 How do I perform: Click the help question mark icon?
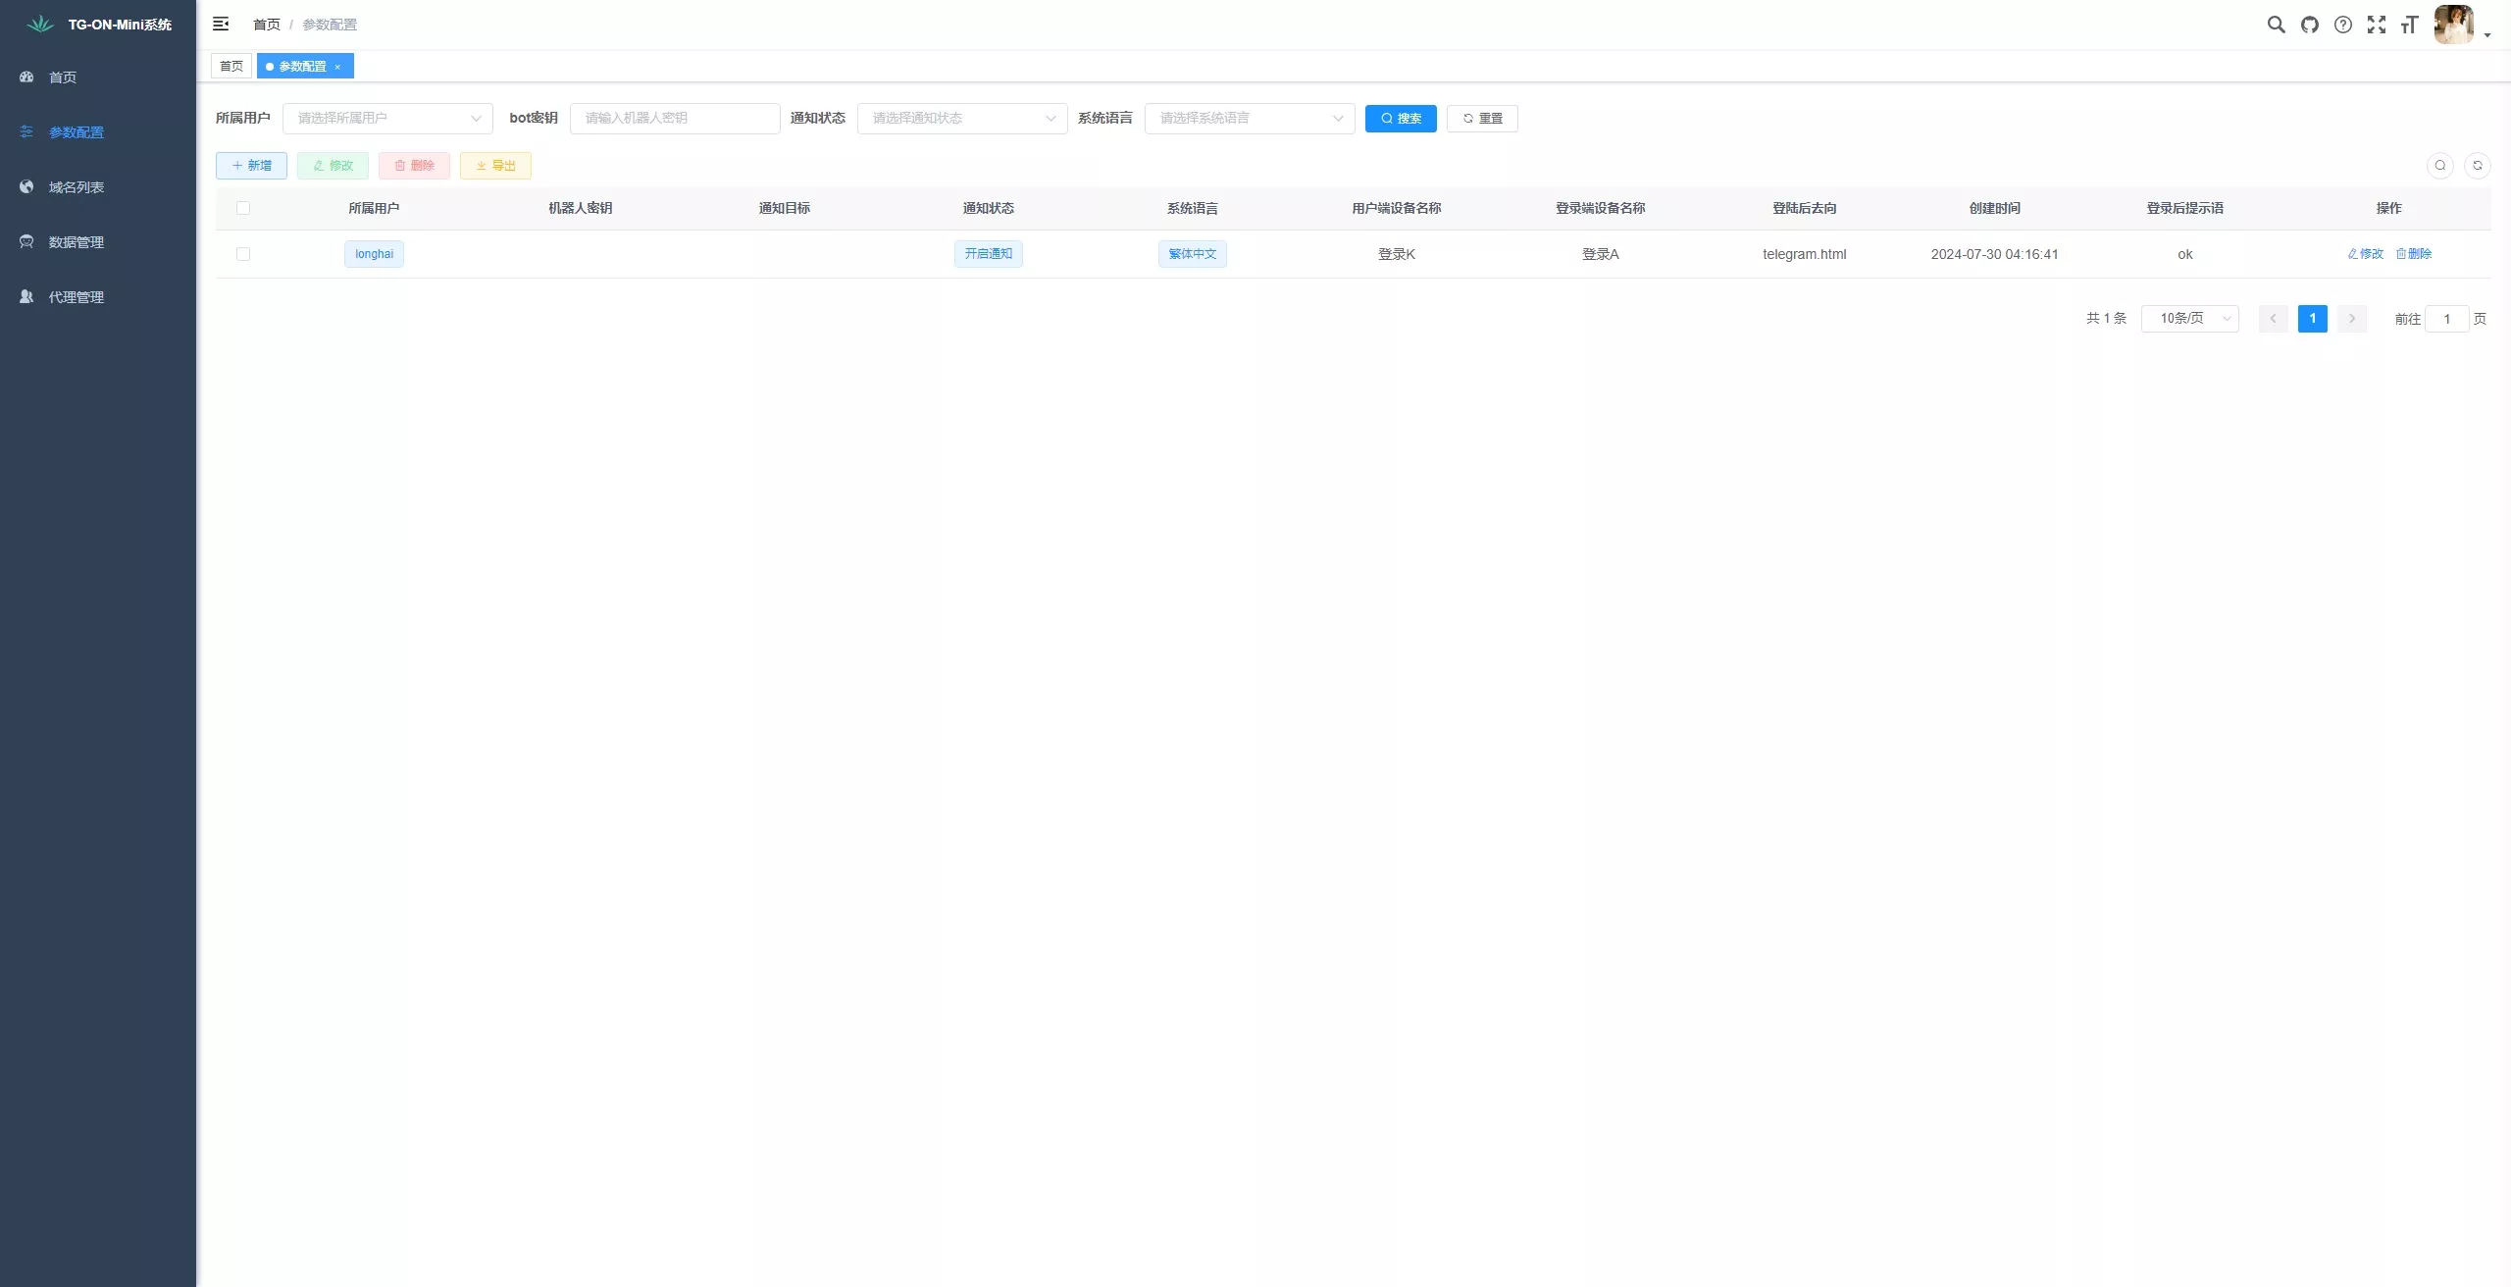[2343, 25]
